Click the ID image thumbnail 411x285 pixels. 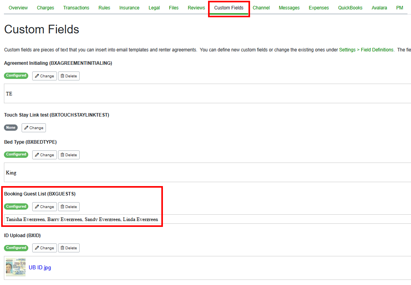[15, 267]
